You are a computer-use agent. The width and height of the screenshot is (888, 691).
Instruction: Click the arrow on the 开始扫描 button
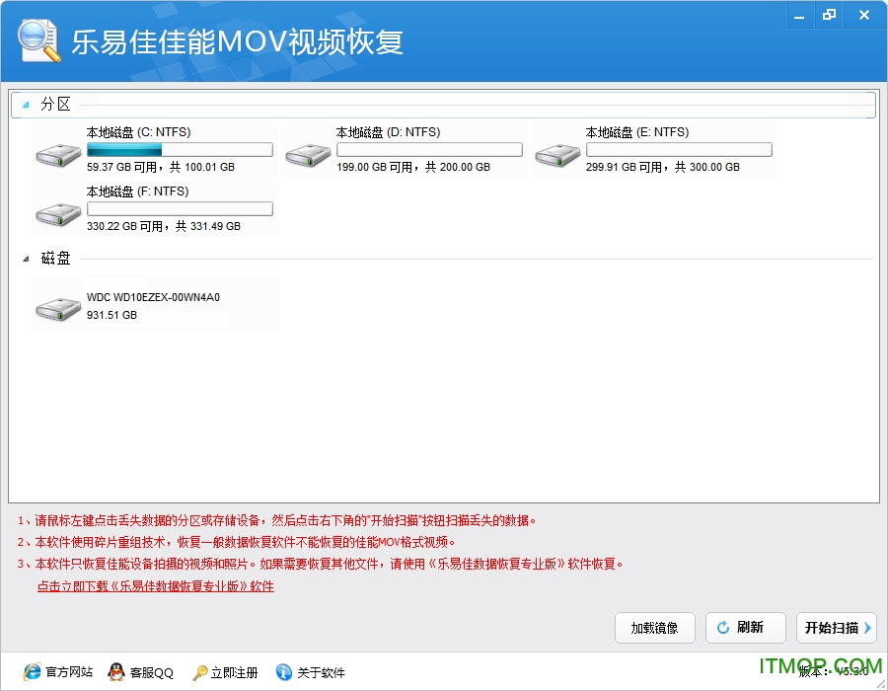[x=867, y=628]
